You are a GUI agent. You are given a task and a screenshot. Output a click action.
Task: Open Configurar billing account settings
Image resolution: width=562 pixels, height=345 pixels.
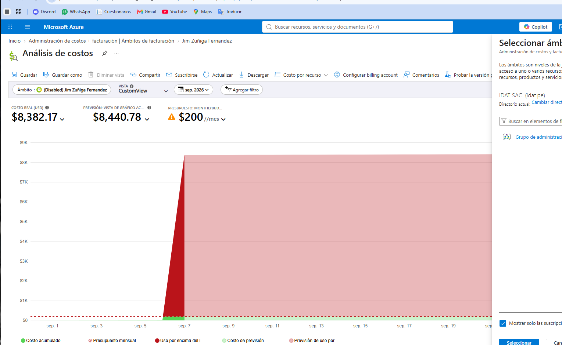tap(366, 75)
